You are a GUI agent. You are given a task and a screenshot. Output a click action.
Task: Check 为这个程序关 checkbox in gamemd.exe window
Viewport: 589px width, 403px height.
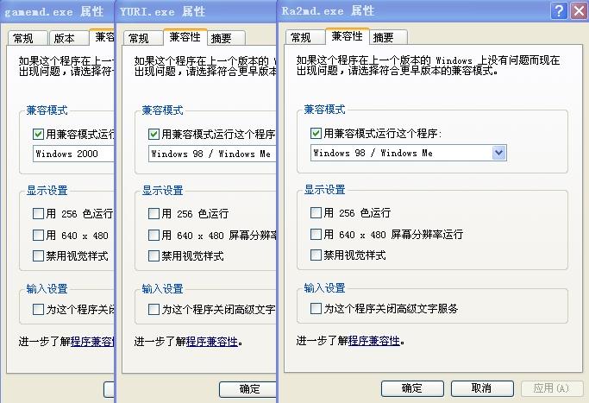38,310
